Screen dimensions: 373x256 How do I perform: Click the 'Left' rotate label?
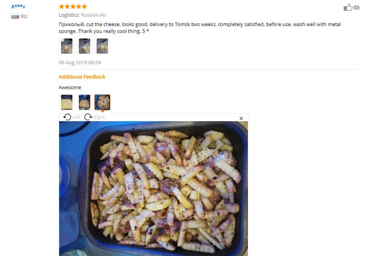click(x=76, y=118)
